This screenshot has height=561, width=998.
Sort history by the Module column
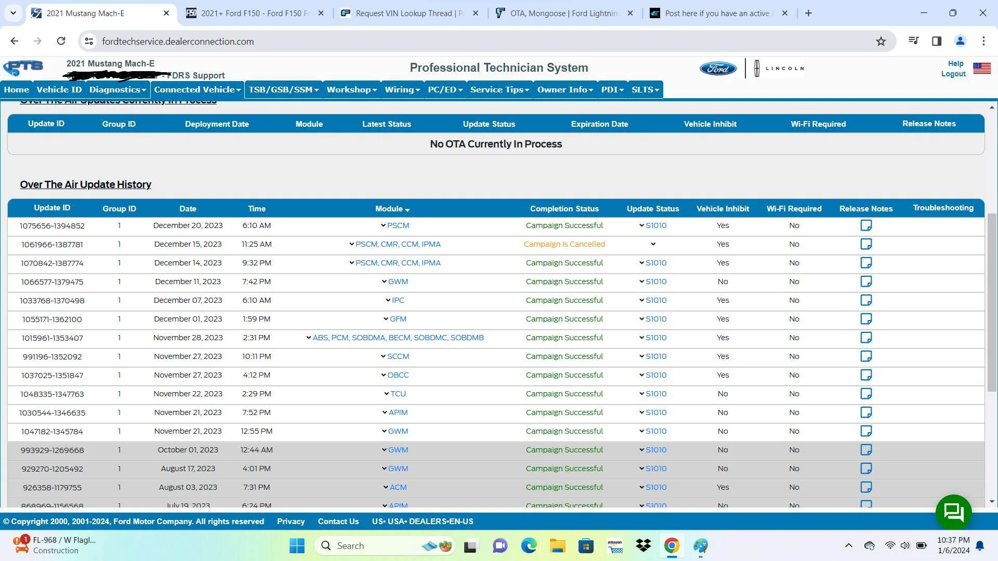(x=392, y=209)
